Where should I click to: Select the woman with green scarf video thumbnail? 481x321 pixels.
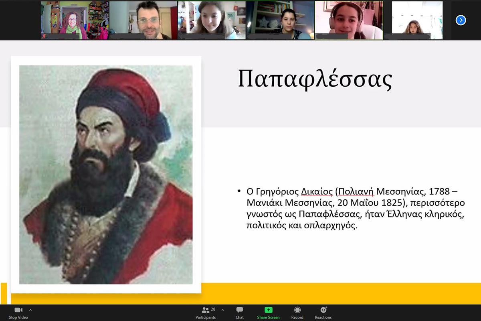click(75, 20)
